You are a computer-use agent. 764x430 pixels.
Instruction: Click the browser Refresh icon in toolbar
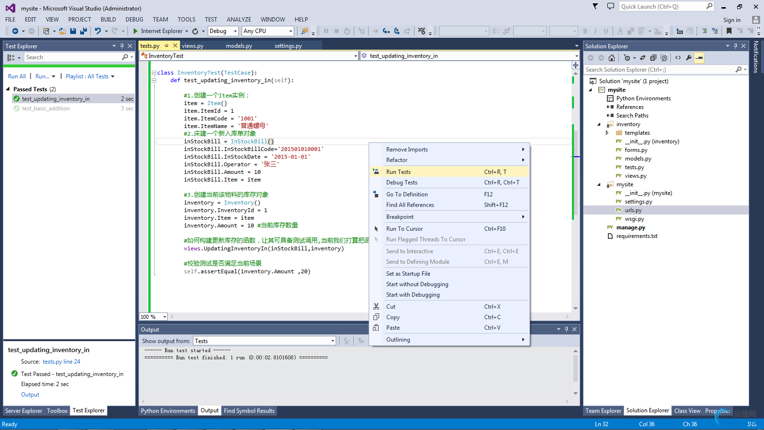(x=195, y=31)
